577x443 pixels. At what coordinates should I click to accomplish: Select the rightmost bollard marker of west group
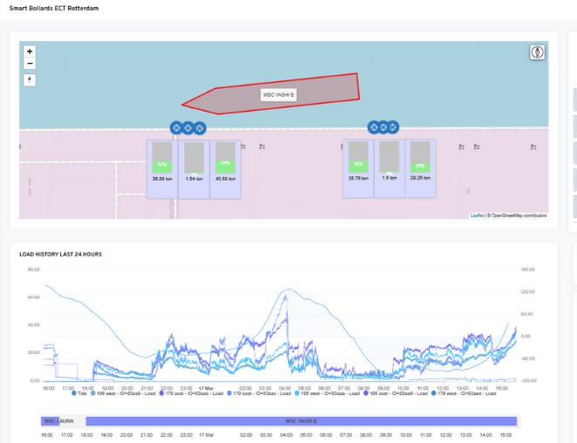pos(200,128)
